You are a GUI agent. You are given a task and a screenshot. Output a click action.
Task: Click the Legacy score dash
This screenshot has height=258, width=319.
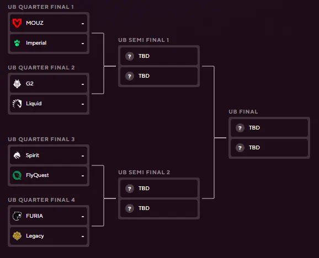point(83,237)
